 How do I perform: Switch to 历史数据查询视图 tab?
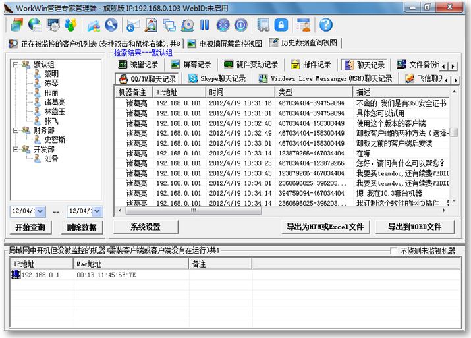[303, 43]
